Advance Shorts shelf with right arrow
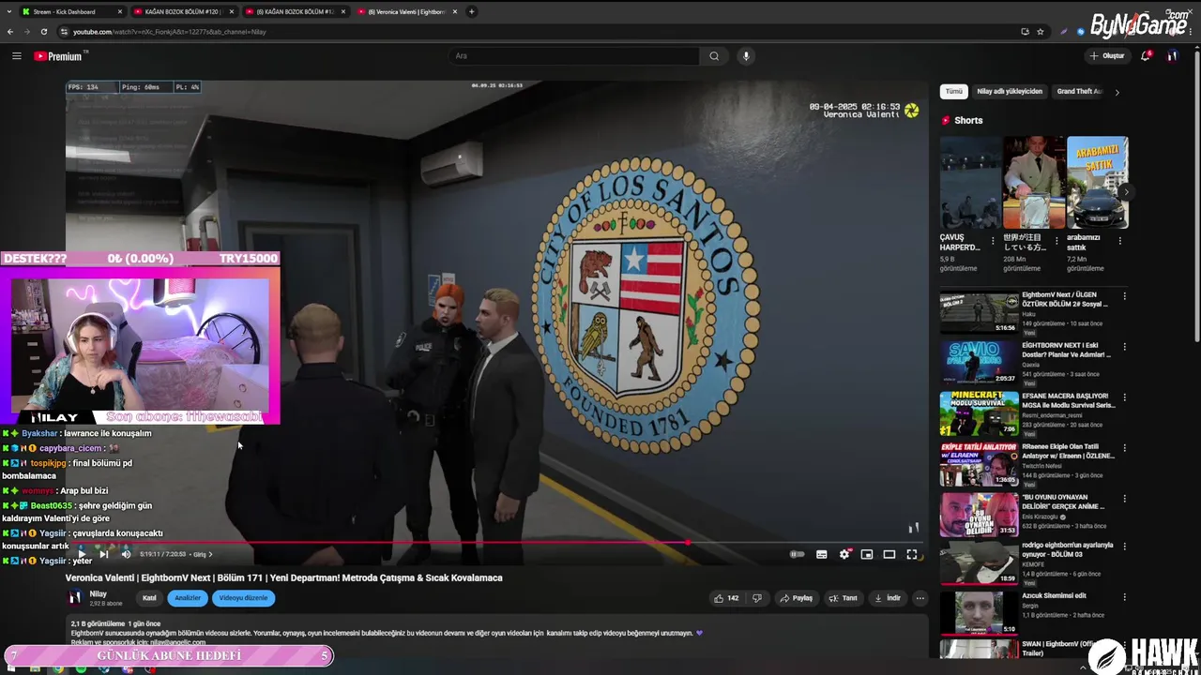The image size is (1201, 675). click(x=1126, y=192)
